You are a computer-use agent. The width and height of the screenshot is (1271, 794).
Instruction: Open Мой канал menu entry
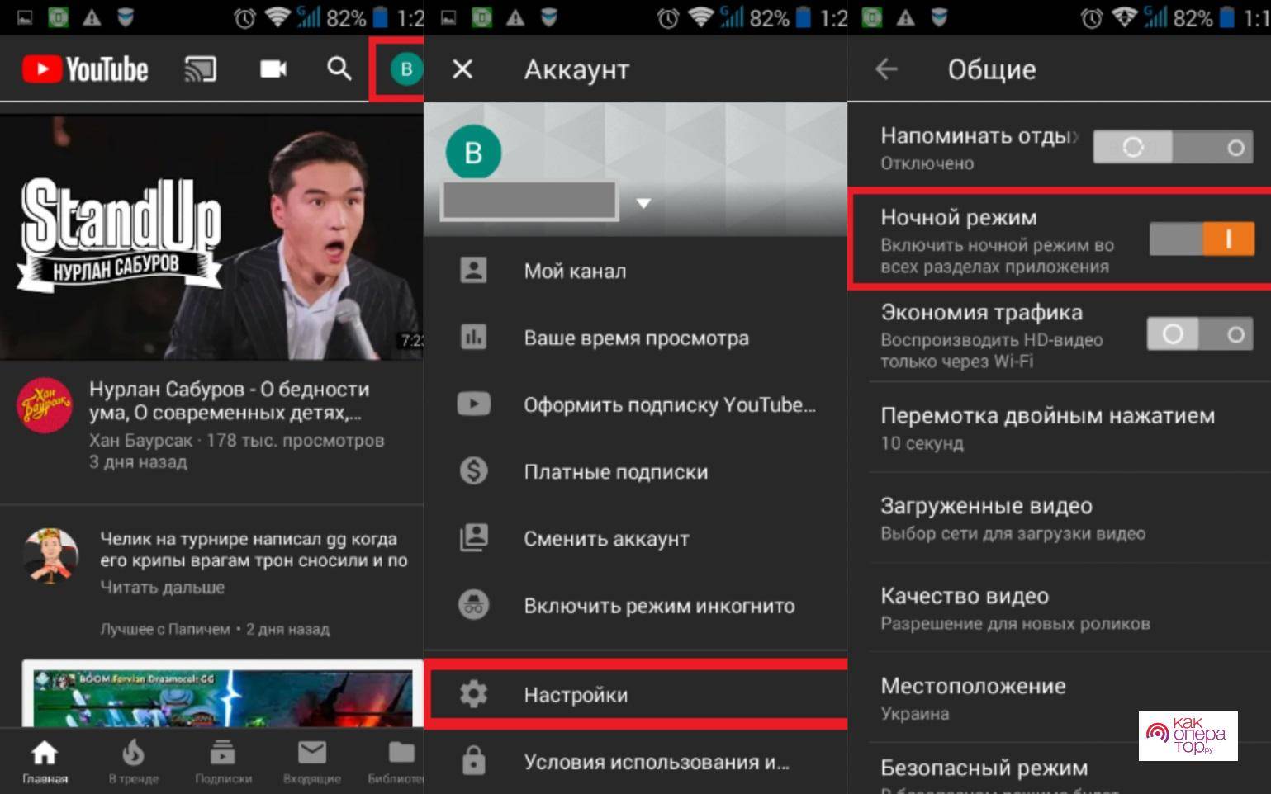575,271
